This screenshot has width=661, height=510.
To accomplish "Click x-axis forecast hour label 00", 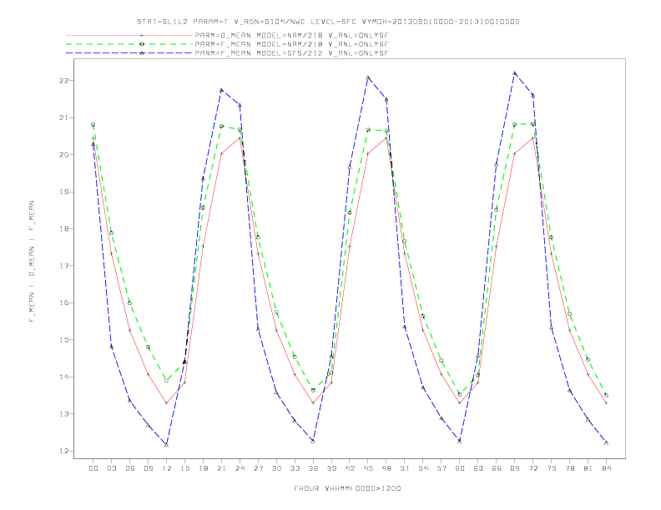I will point(93,468).
